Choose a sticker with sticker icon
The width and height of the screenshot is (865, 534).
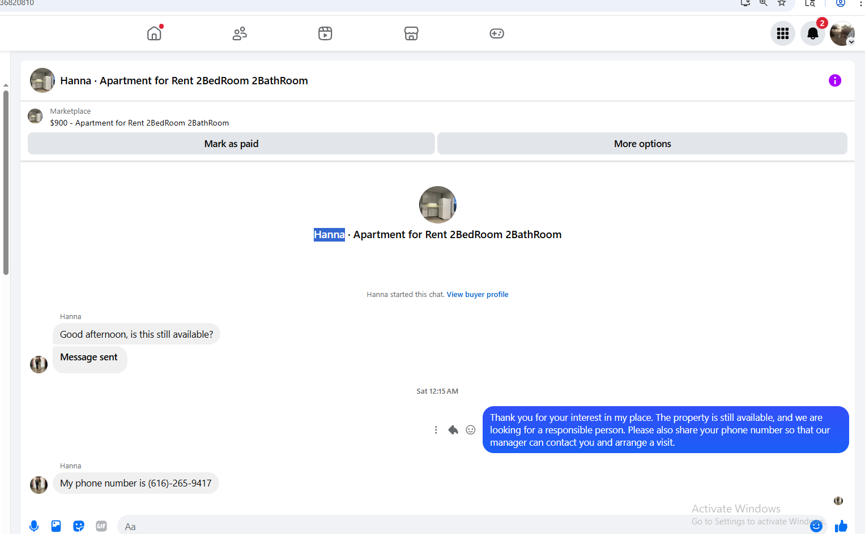click(79, 526)
